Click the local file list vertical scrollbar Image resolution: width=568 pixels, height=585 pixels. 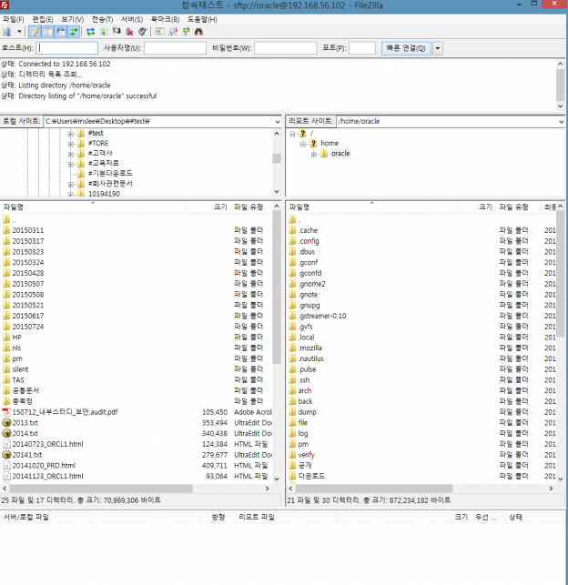click(x=277, y=346)
